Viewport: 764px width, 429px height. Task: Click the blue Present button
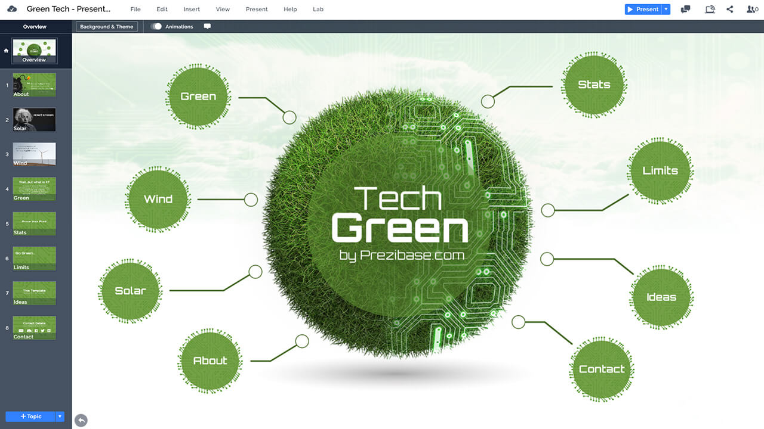[x=643, y=10]
